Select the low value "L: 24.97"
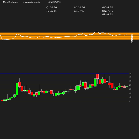The height and width of the screenshot is (139, 139). click(79, 11)
